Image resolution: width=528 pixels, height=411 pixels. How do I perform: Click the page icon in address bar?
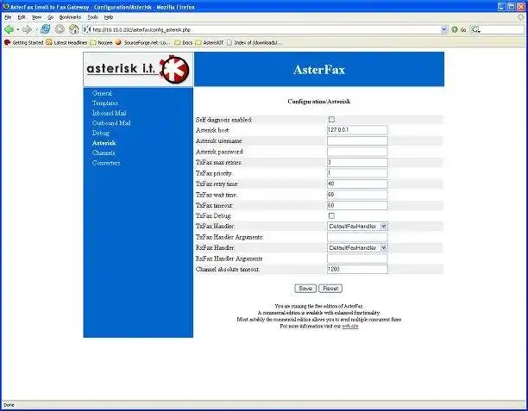87,29
